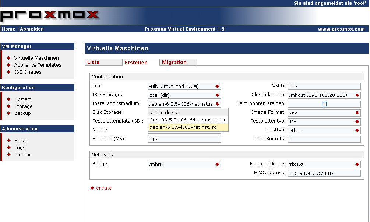Open Cluster administration
Screen dimensions: 370x222
pos(23,155)
